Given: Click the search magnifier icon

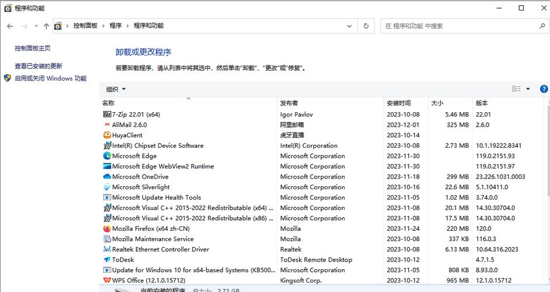Looking at the screenshot, I should coord(542,26).
